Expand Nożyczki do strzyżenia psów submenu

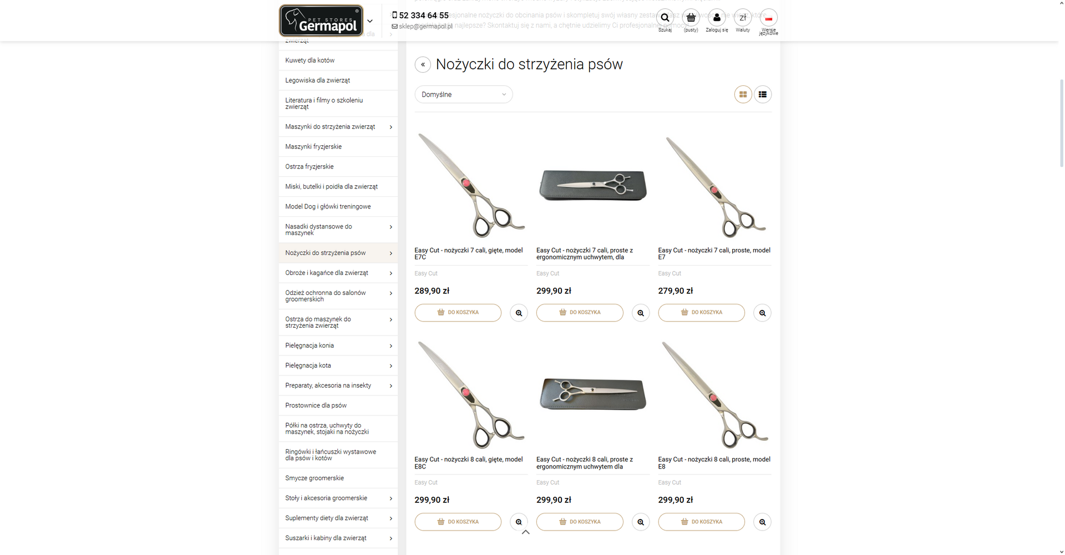391,253
